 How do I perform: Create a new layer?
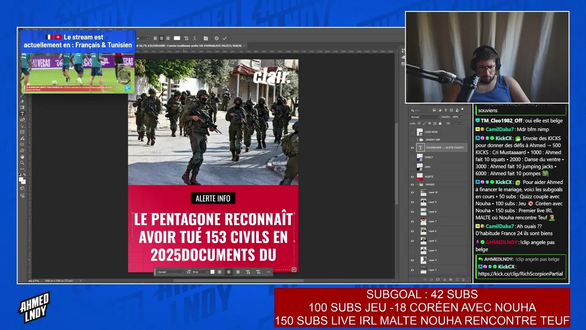pyautogui.click(x=457, y=279)
